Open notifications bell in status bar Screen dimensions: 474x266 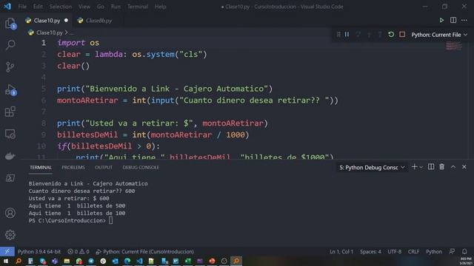pyautogui.click(x=464, y=251)
